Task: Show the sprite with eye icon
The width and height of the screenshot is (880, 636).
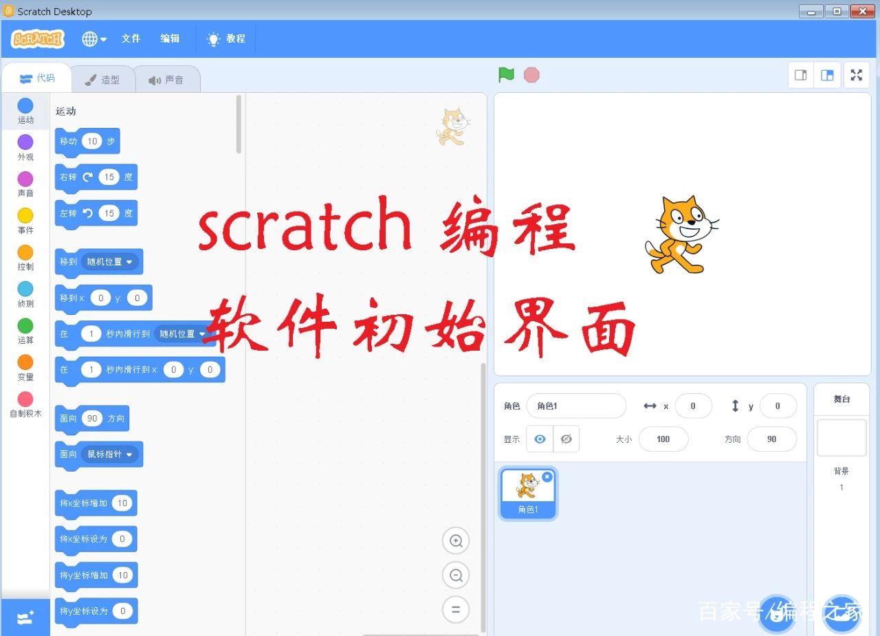Action: pos(540,439)
